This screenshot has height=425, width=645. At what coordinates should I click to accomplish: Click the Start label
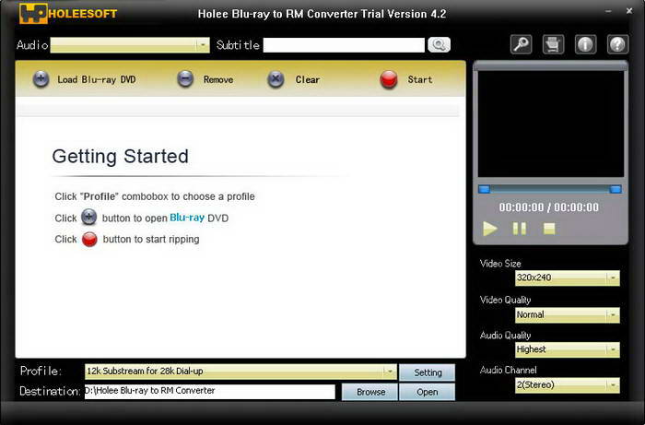point(420,79)
